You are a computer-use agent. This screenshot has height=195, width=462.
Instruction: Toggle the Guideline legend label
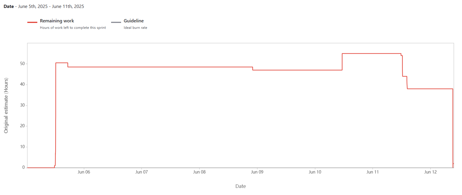click(134, 21)
